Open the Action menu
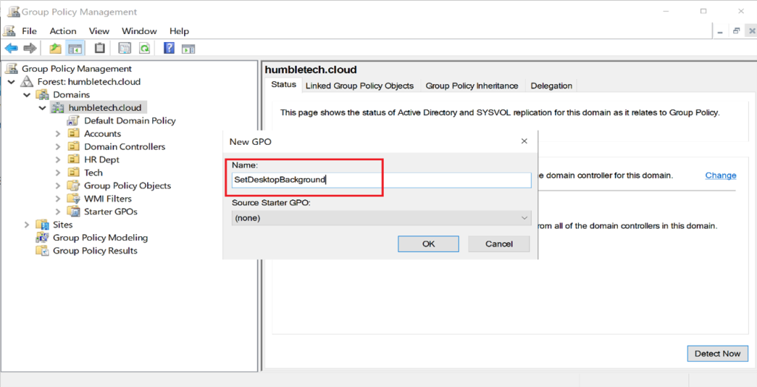The height and width of the screenshot is (387, 757). tap(63, 31)
